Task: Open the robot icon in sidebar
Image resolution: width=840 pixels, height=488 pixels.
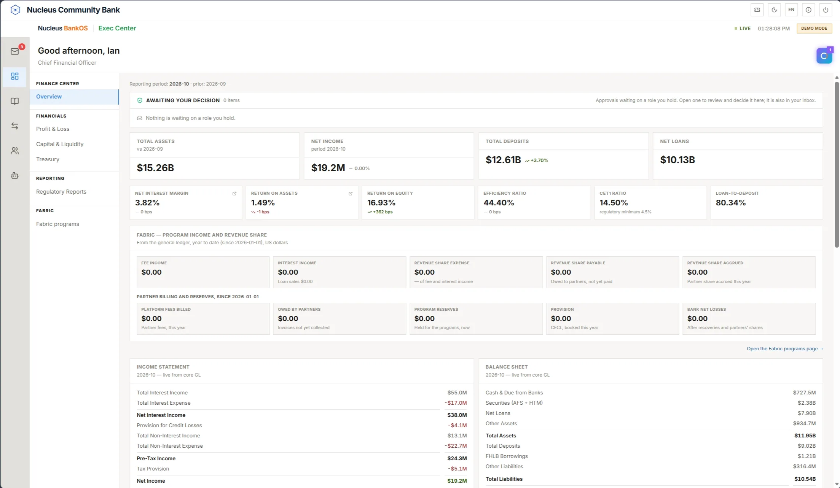Action: click(x=15, y=176)
